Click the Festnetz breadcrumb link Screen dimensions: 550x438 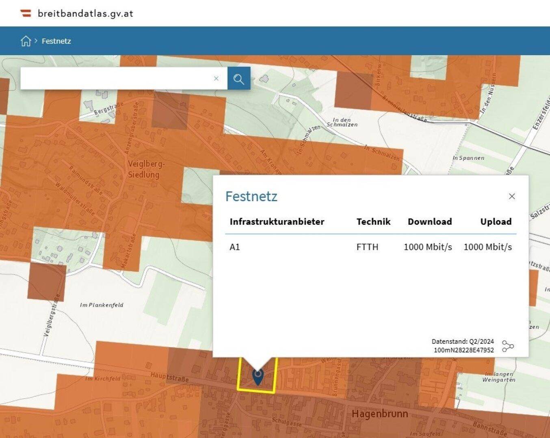click(x=56, y=41)
